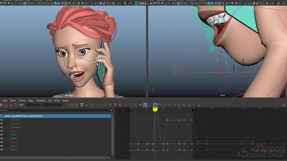The image size is (287, 161).
Task: Collapse the Gwen_rig_MASTER node expander
Action: point(2,116)
